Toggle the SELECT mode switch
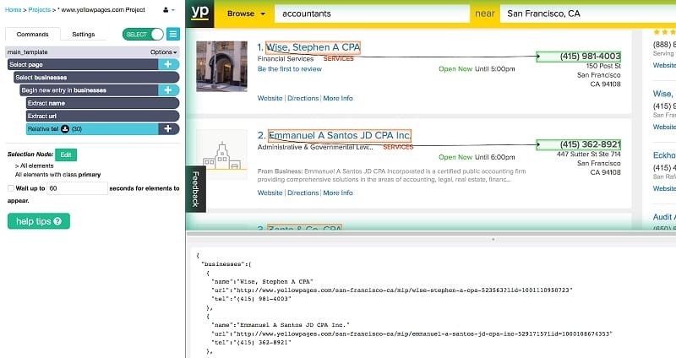676x358 pixels. [143, 34]
